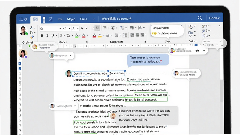Click the user avatar in the ribbon
Image resolution: width=240 pixels, height=135 pixels.
coord(23,30)
